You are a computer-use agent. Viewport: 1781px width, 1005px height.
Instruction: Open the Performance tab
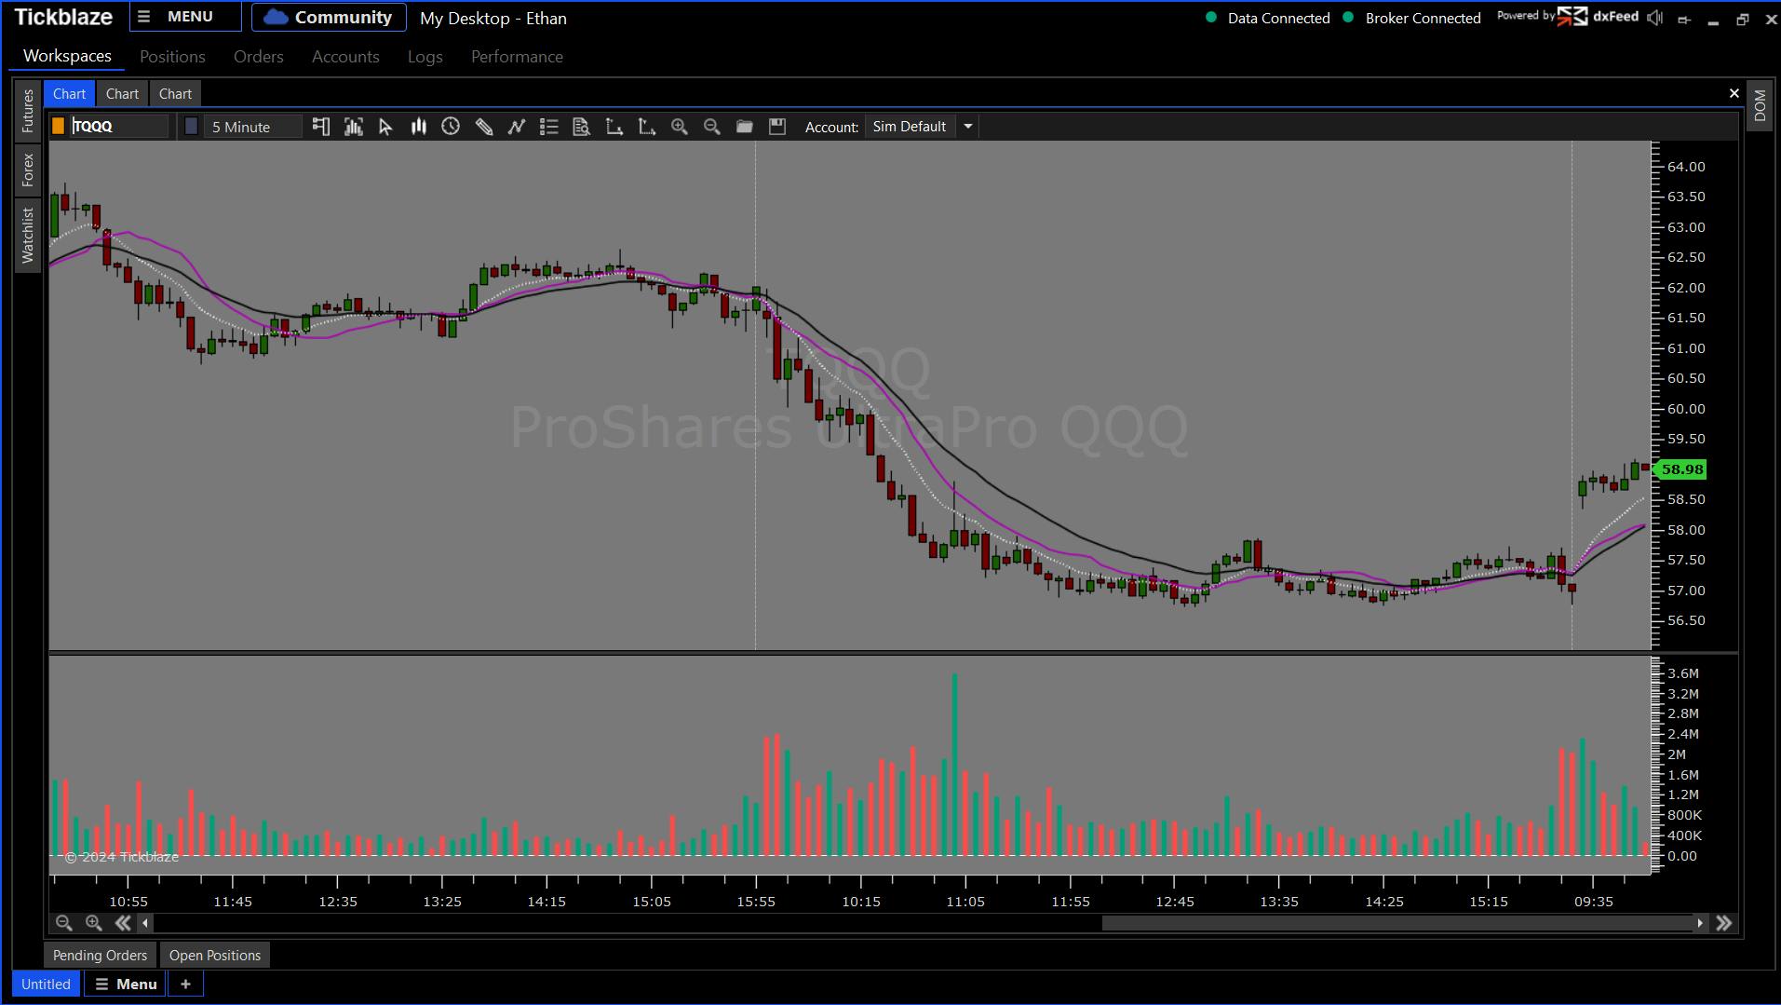tap(517, 57)
